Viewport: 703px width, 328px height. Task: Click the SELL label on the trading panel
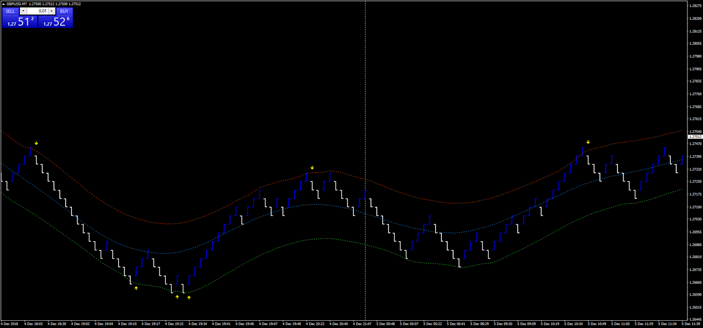pos(10,11)
